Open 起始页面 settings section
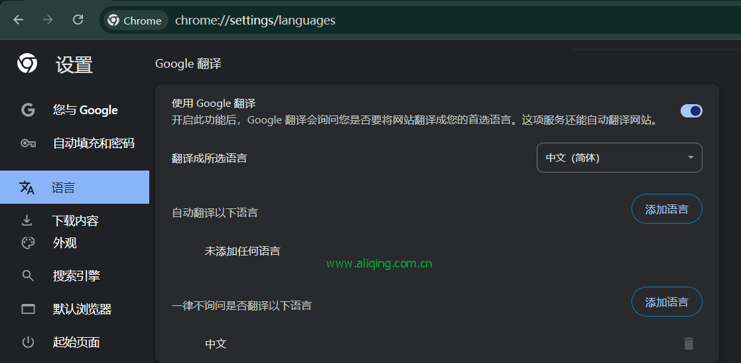741x363 pixels. 75,342
